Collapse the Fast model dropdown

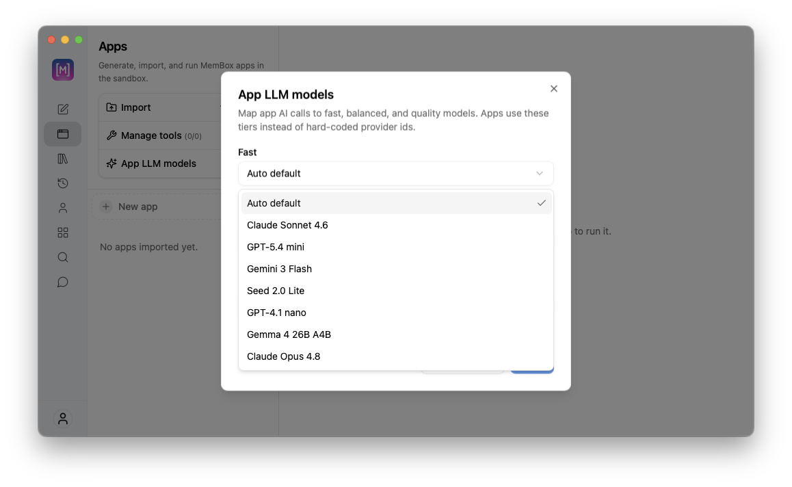coord(395,173)
